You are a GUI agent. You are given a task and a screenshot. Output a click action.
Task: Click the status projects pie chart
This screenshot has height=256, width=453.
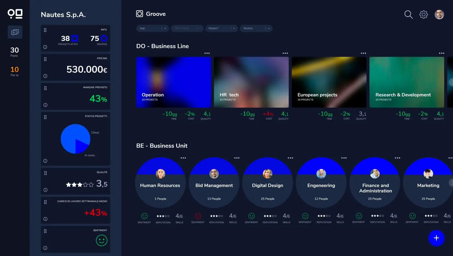click(x=75, y=139)
